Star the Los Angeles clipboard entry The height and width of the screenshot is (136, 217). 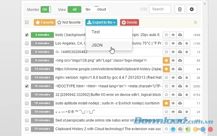tap(166, 43)
